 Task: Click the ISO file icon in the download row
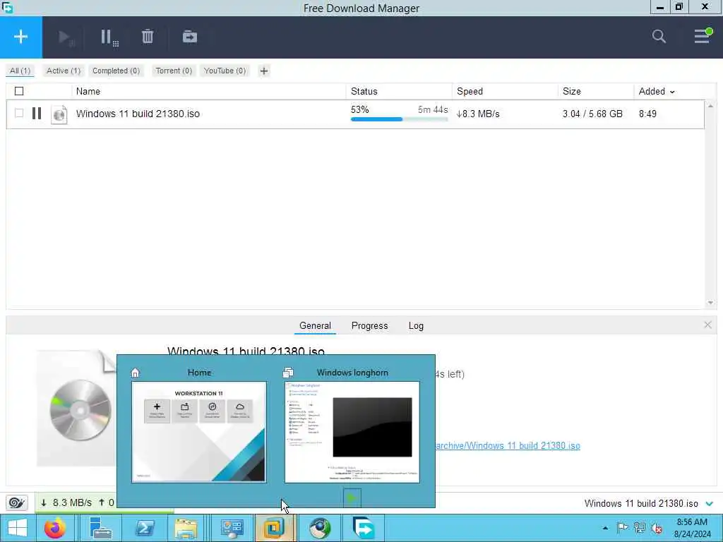(59, 114)
